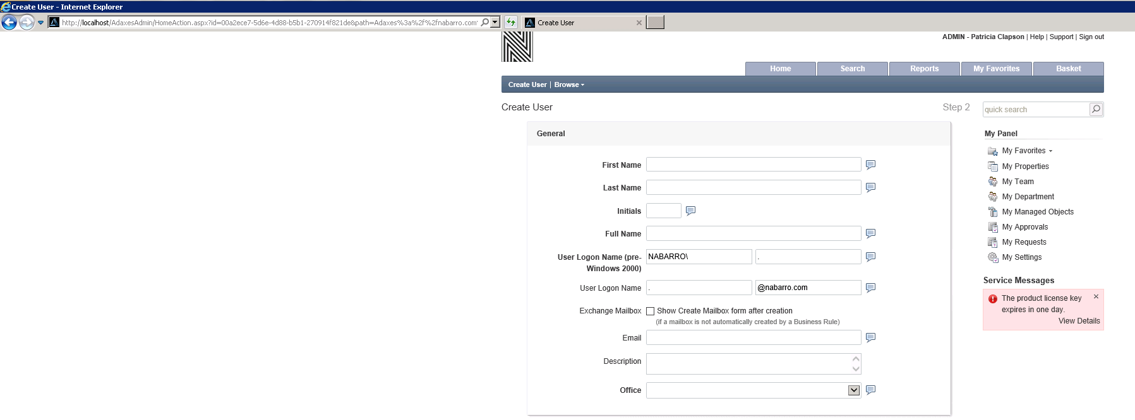Viewport: 1135px width, 420px height.
Task: Click the My Settings icon
Action: tap(993, 257)
